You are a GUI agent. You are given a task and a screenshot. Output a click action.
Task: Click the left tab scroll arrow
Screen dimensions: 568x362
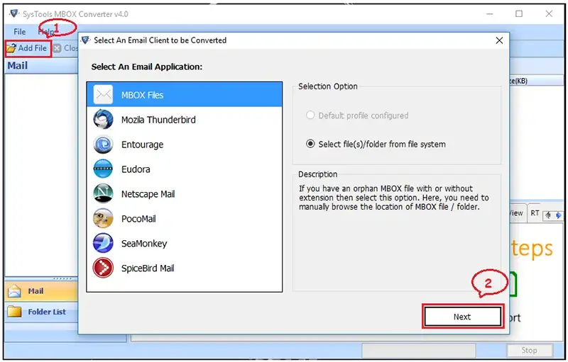(x=547, y=215)
